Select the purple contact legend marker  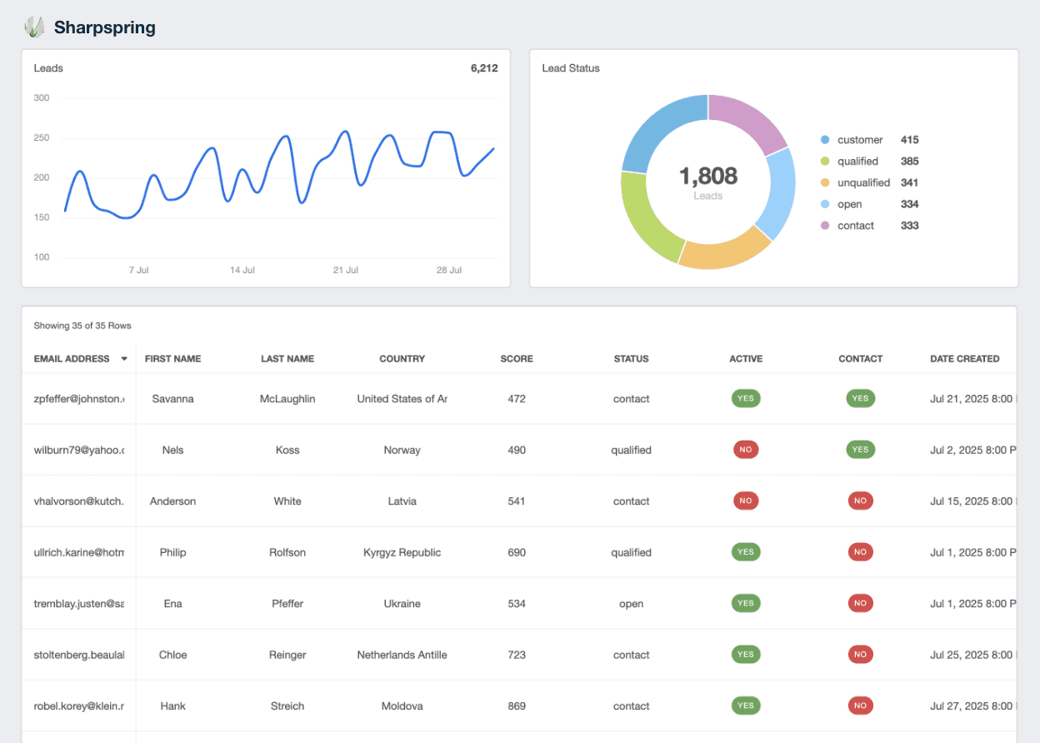click(x=825, y=225)
